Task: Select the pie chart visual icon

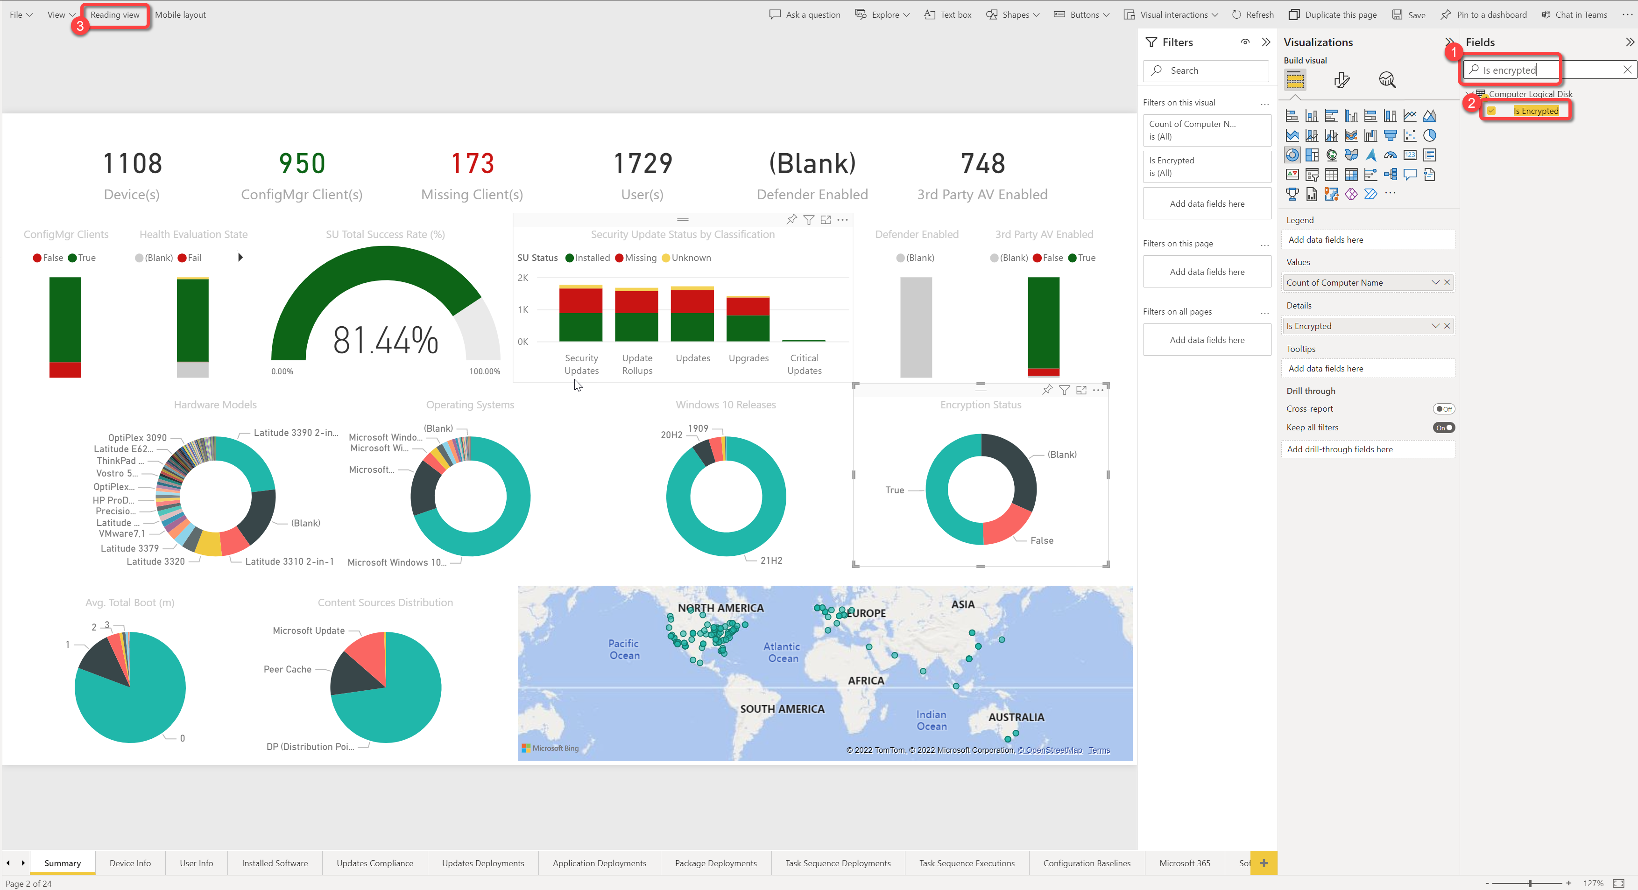Action: (1429, 135)
